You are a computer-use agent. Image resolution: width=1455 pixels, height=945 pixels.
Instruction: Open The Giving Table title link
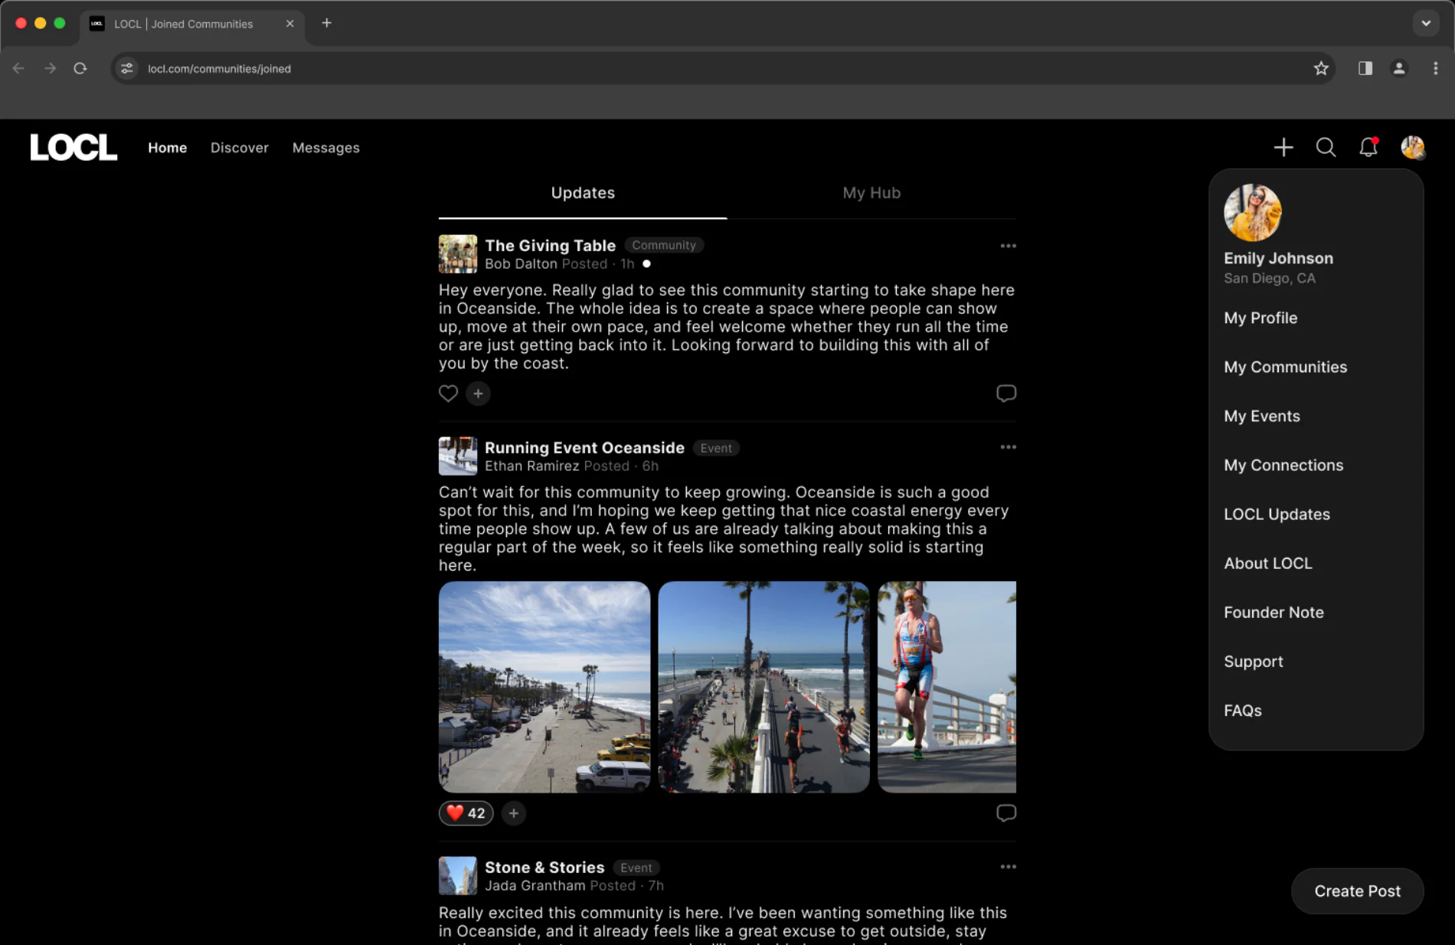click(550, 245)
